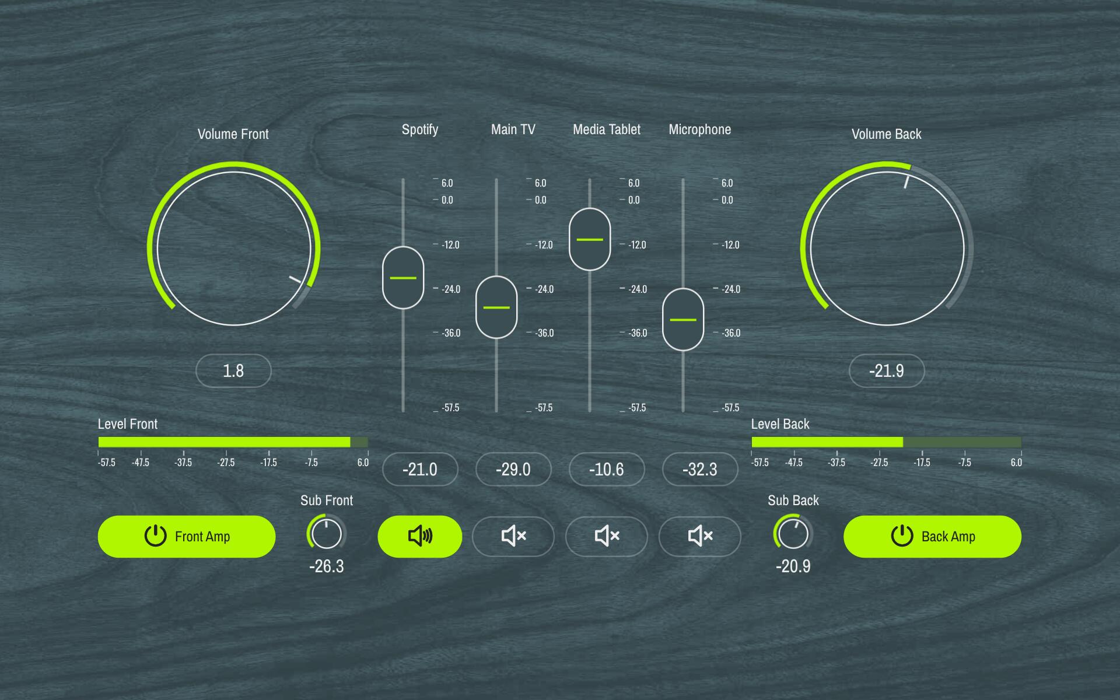Viewport: 1120px width, 700px height.
Task: Toggle the Back Amp power button
Action: [932, 536]
